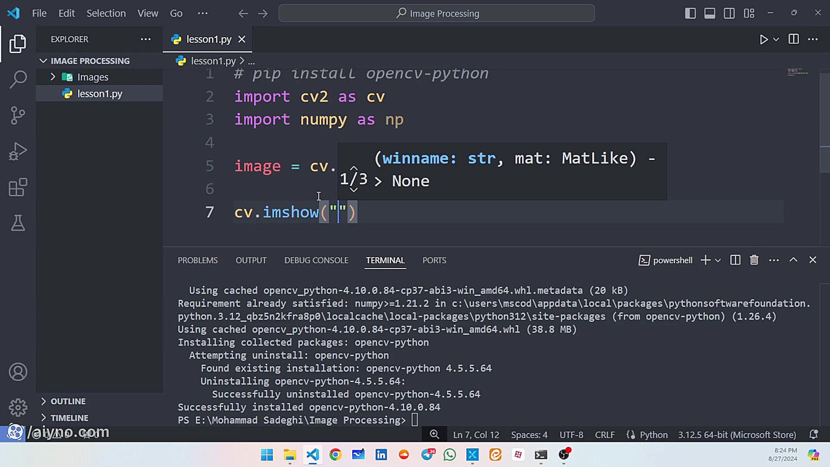Change indentation via Spaces: 4
This screenshot has height=467, width=830.
pyautogui.click(x=529, y=435)
